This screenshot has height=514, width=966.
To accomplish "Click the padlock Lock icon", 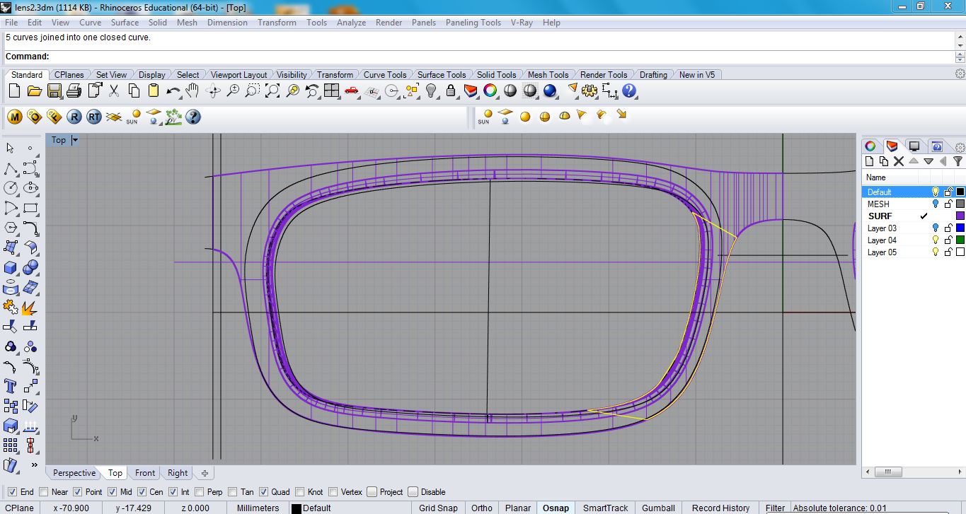I will coord(451,90).
